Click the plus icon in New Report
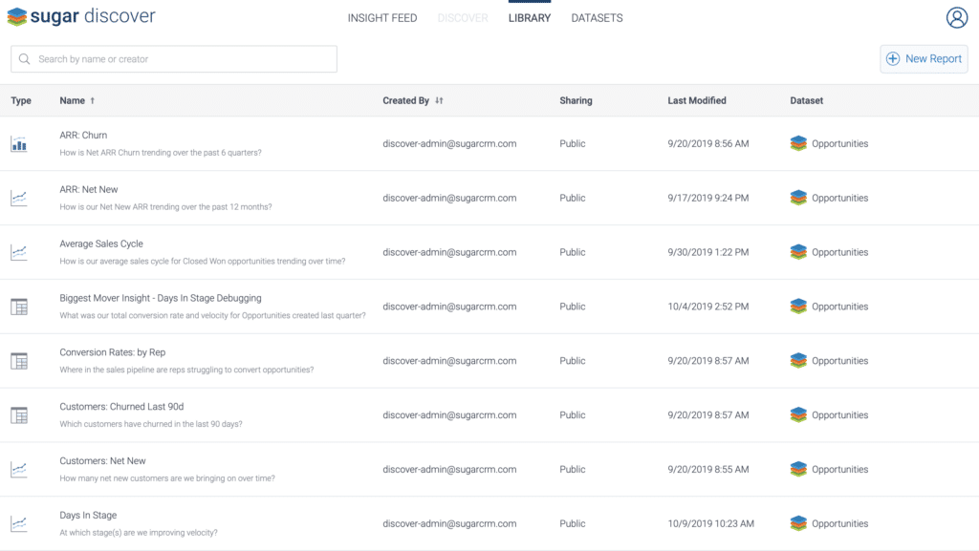This screenshot has width=979, height=551. tap(893, 58)
